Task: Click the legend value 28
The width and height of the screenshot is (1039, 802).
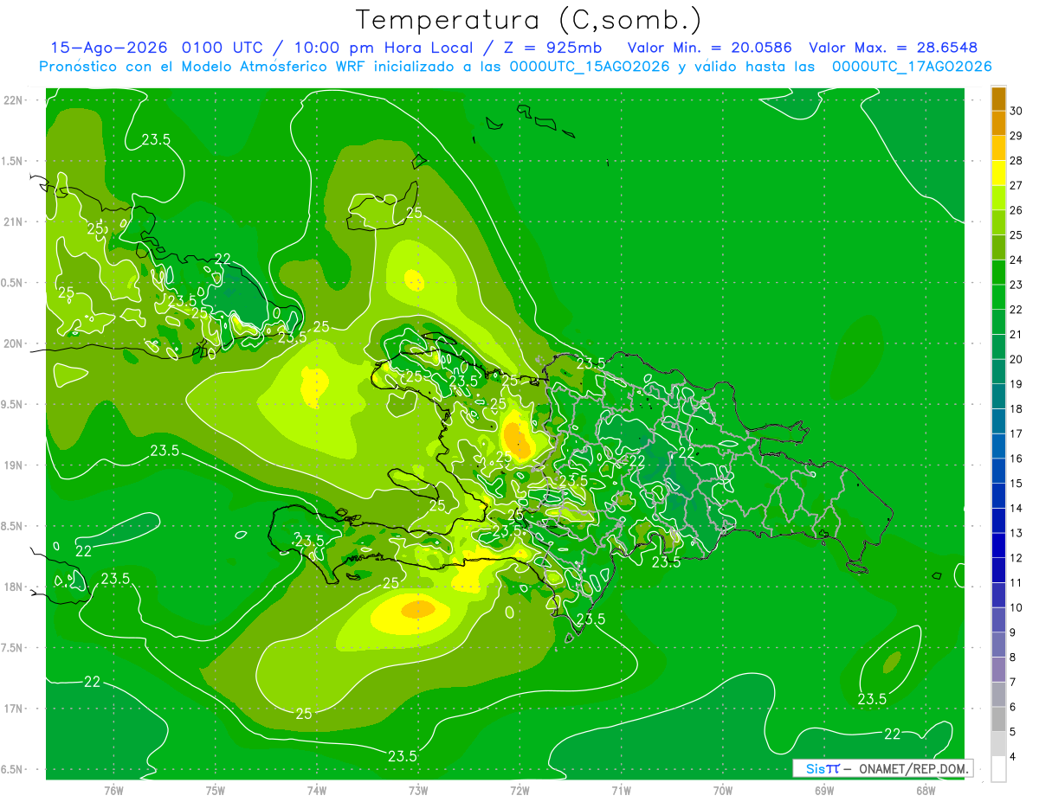Action: [x=1016, y=161]
